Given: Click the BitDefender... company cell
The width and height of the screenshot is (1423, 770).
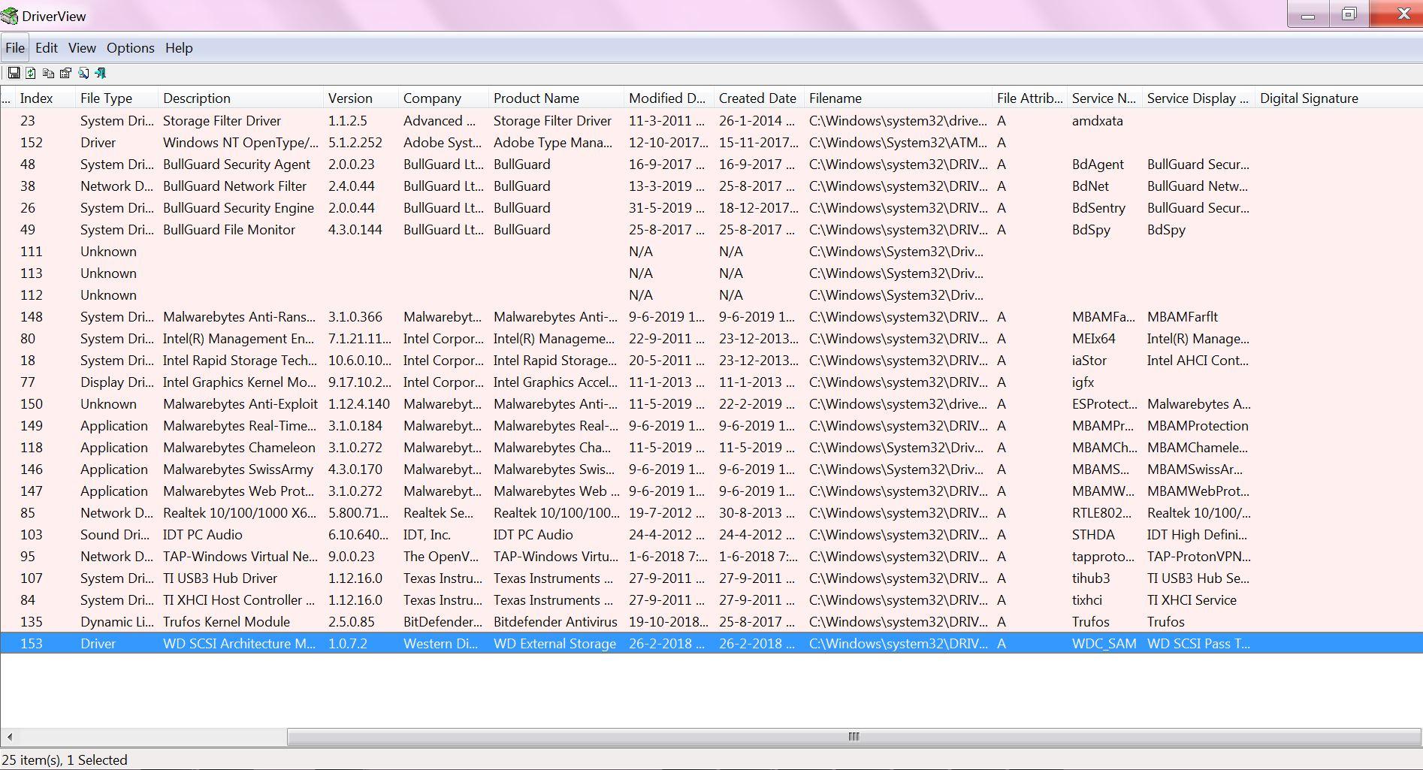Looking at the screenshot, I should (443, 622).
